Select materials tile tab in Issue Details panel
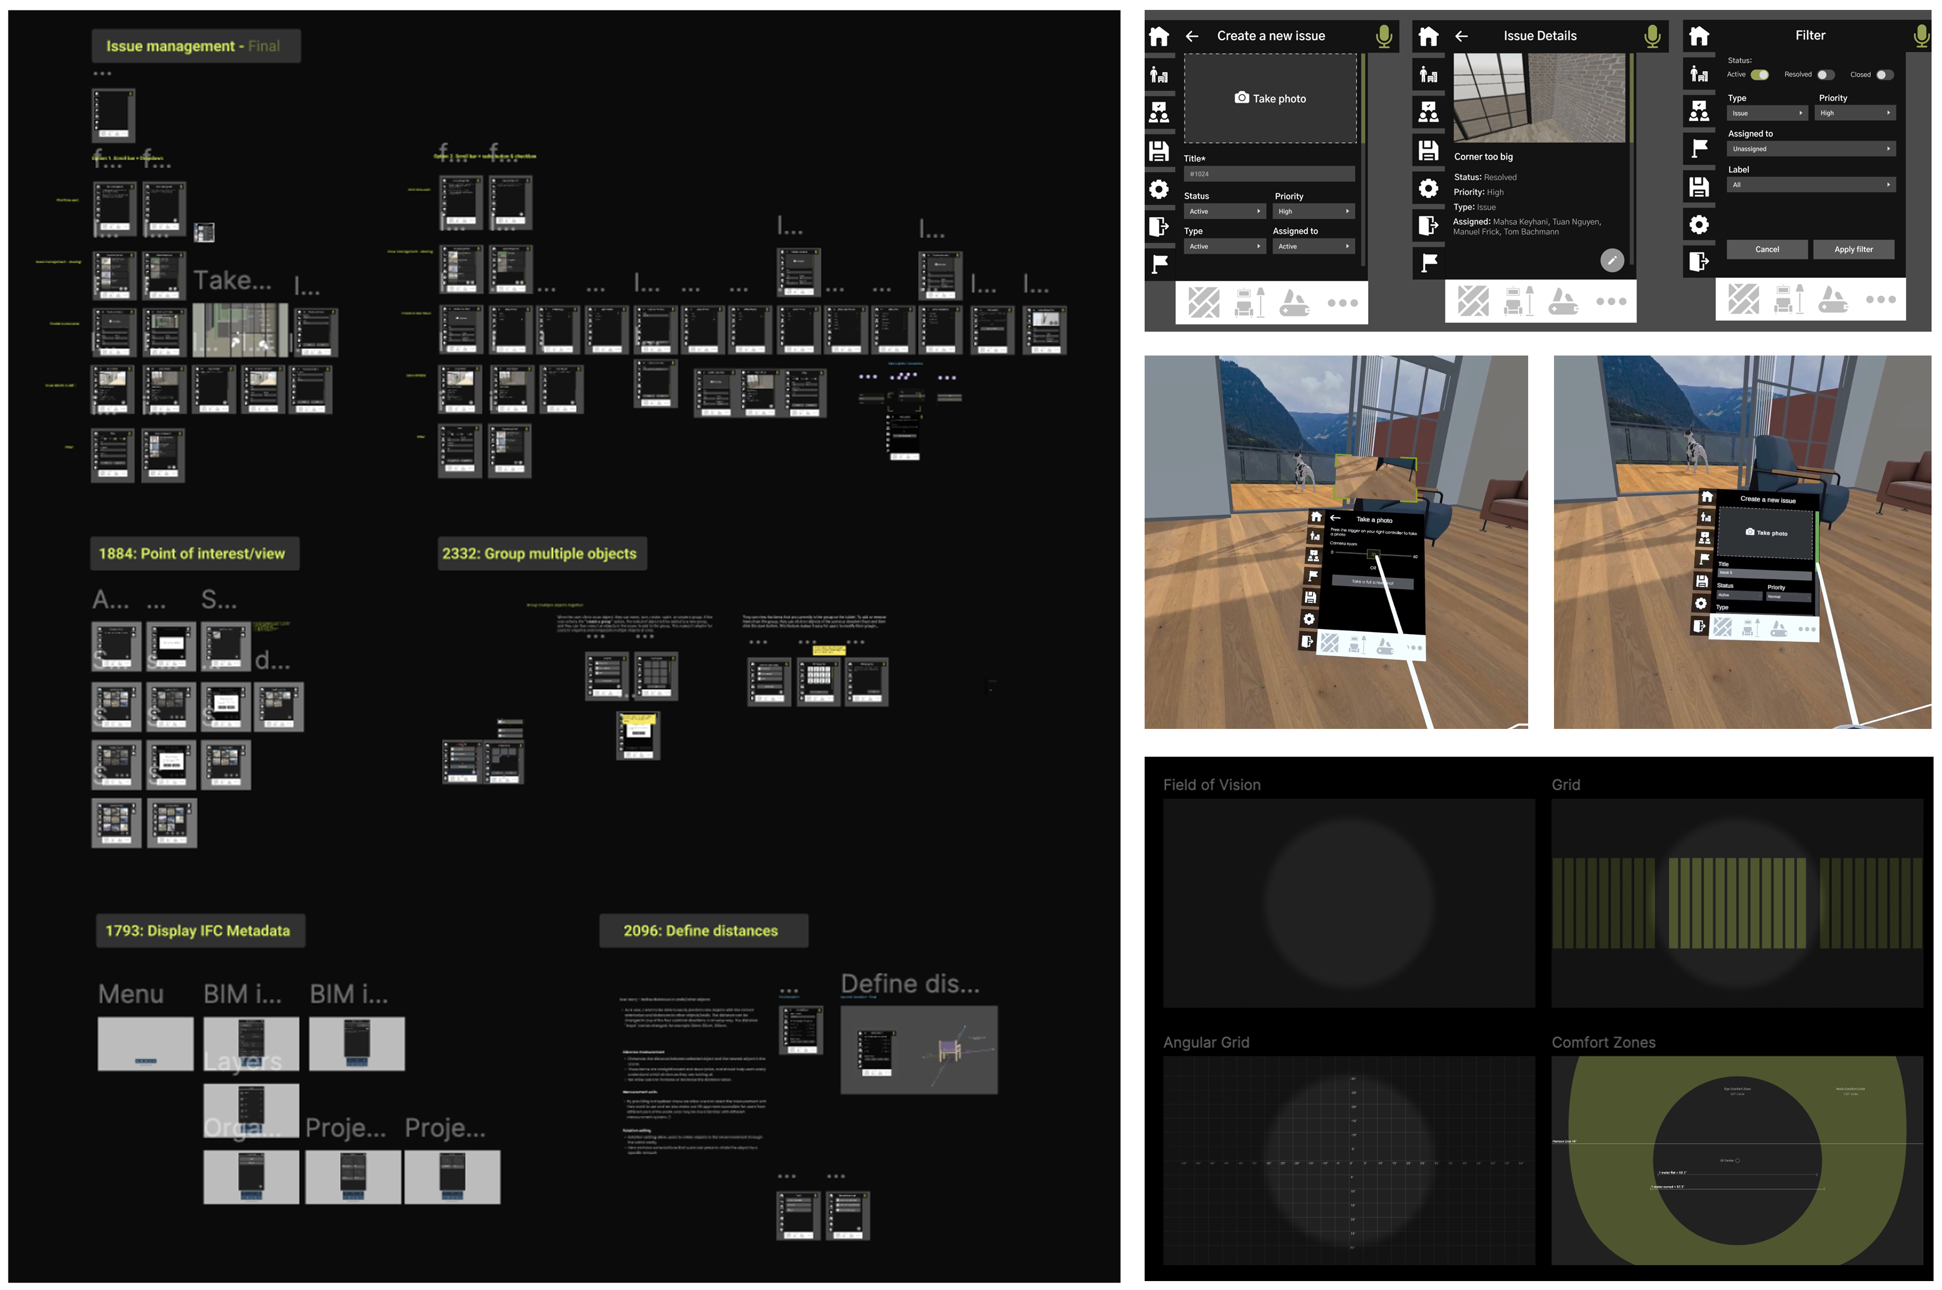The height and width of the screenshot is (1290, 1942). (1473, 301)
